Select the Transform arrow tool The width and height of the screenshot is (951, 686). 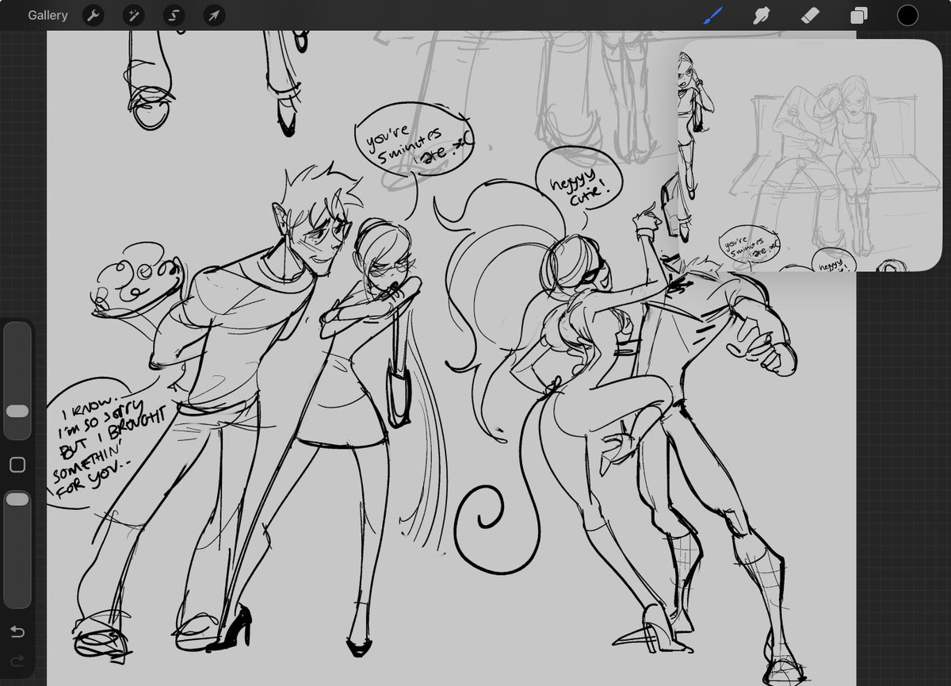point(214,15)
